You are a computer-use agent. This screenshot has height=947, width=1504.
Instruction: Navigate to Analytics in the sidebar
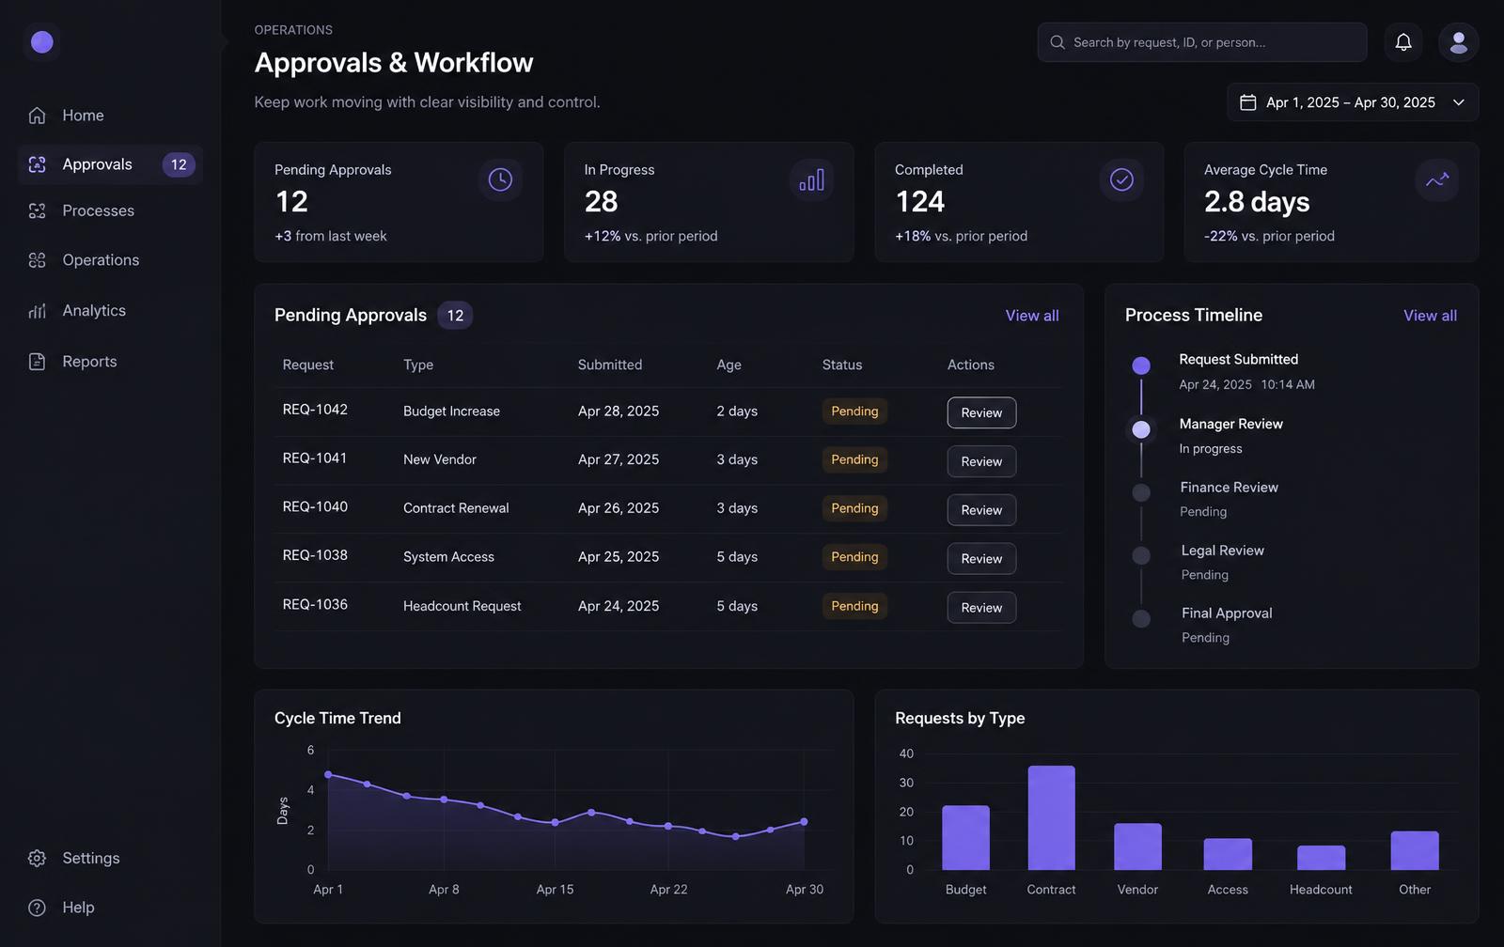111,311
